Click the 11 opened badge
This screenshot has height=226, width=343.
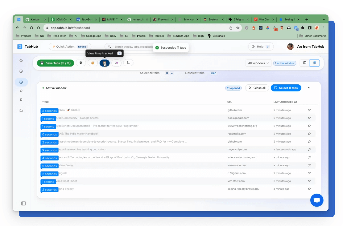point(233,88)
